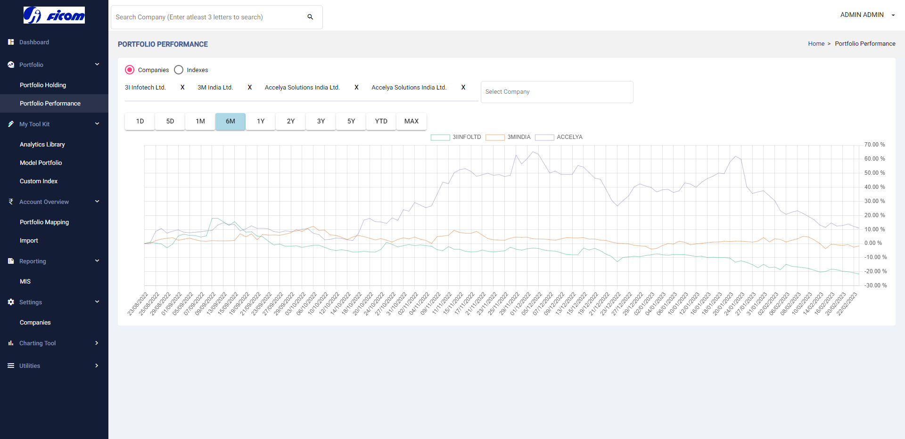Select the Companies radio button
Image resolution: width=905 pixels, height=439 pixels.
click(x=130, y=70)
